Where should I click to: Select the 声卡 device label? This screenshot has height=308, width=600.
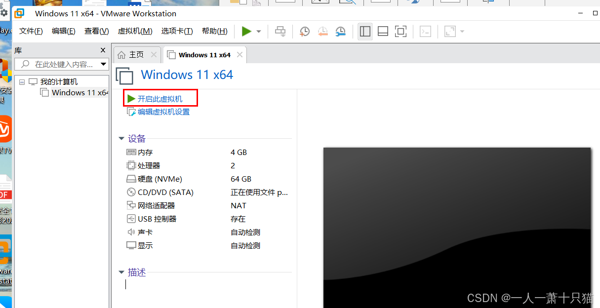tap(145, 232)
